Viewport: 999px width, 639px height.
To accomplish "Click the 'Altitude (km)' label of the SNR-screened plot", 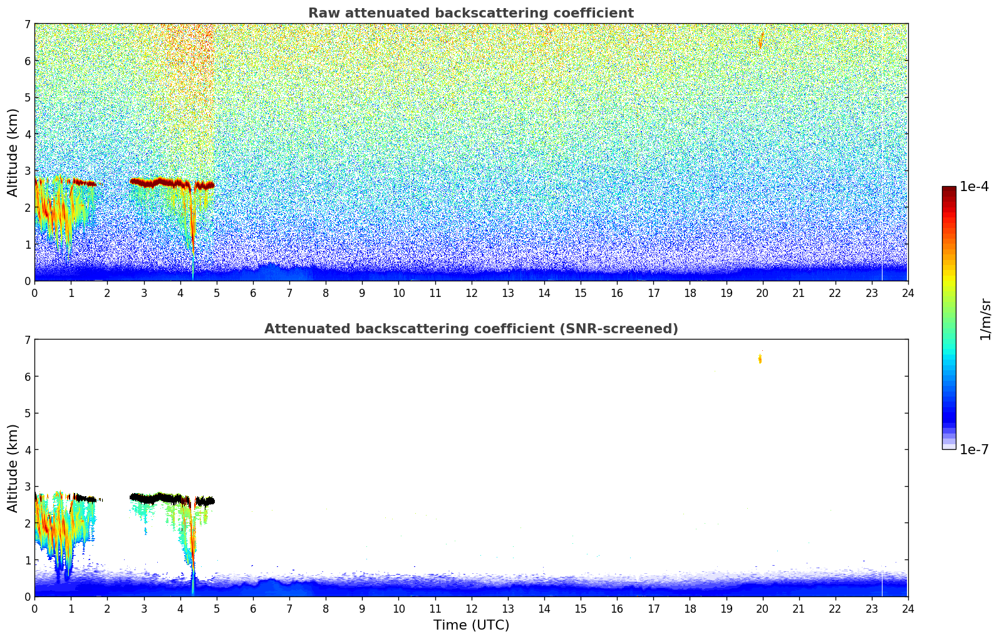I will point(13,468).
